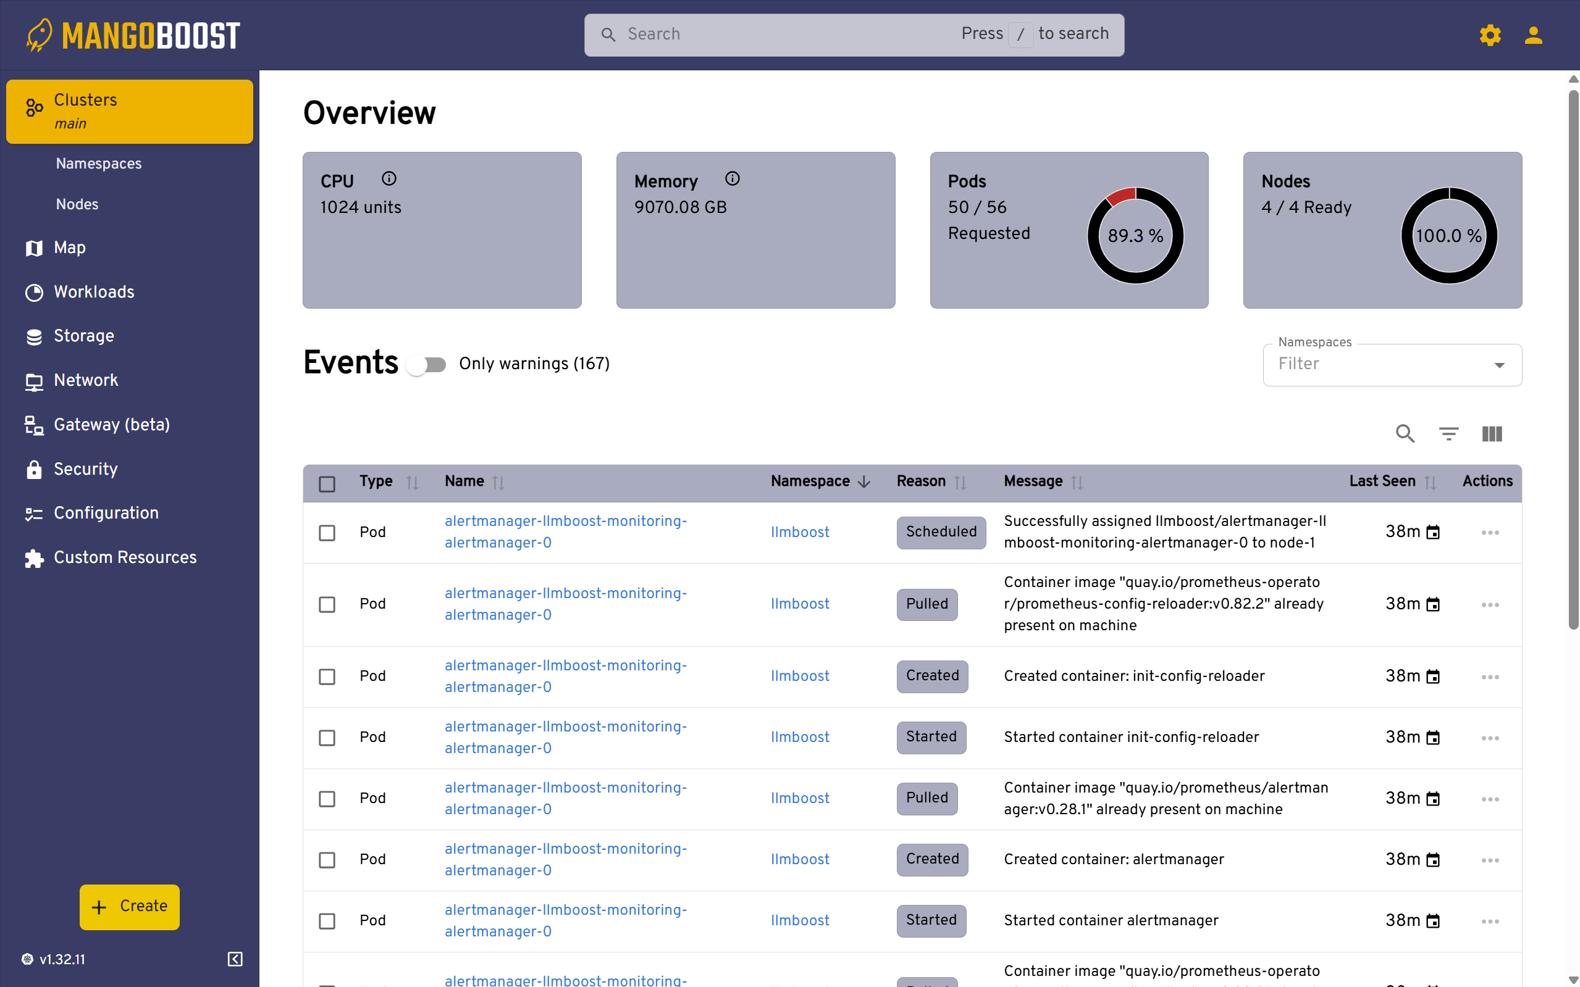Click the Create button
This screenshot has height=987, width=1580.
[128, 907]
